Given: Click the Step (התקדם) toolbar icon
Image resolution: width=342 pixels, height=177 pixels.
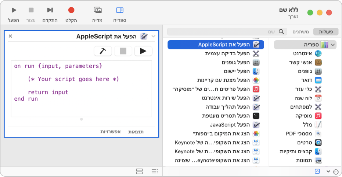Looking at the screenshot, I should [x=50, y=10].
